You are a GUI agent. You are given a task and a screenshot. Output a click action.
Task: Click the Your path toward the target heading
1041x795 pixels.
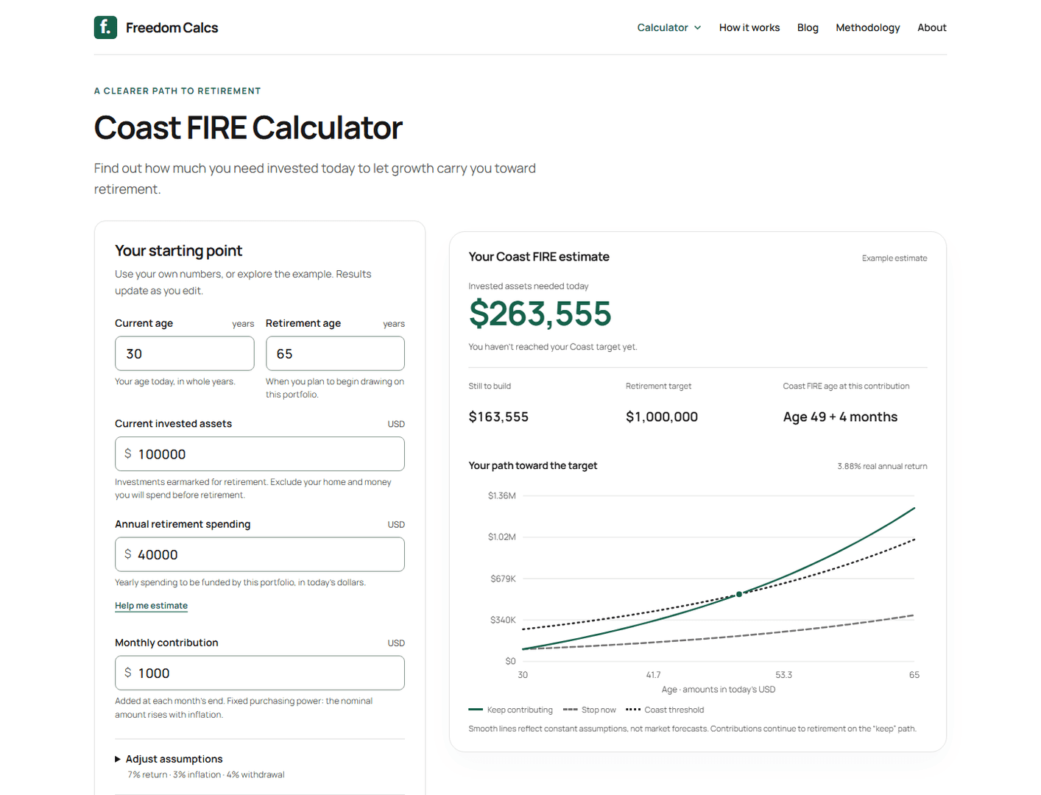pos(533,466)
